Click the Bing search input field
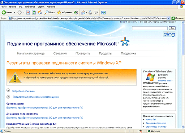 [150, 28]
